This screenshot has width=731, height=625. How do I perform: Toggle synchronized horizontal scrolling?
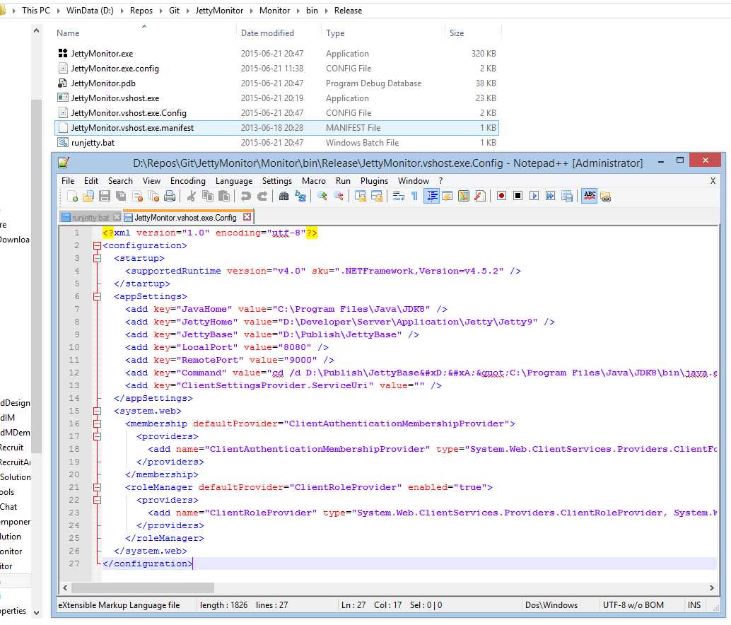[x=376, y=197]
